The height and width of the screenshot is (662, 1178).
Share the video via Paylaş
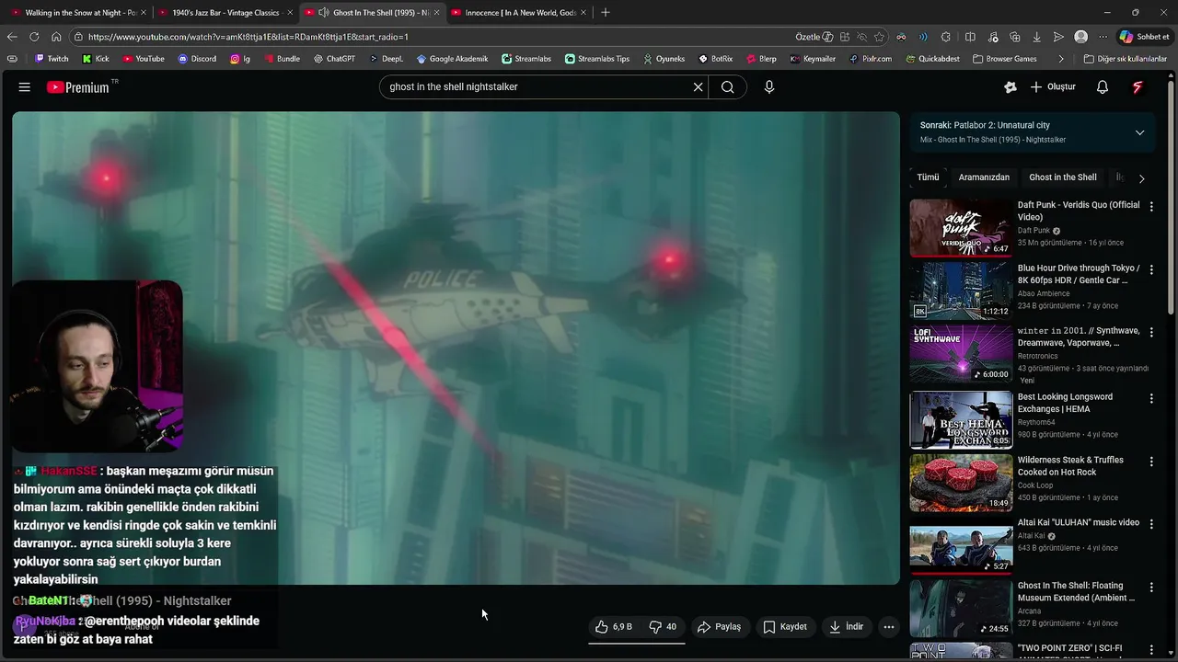pos(719,627)
